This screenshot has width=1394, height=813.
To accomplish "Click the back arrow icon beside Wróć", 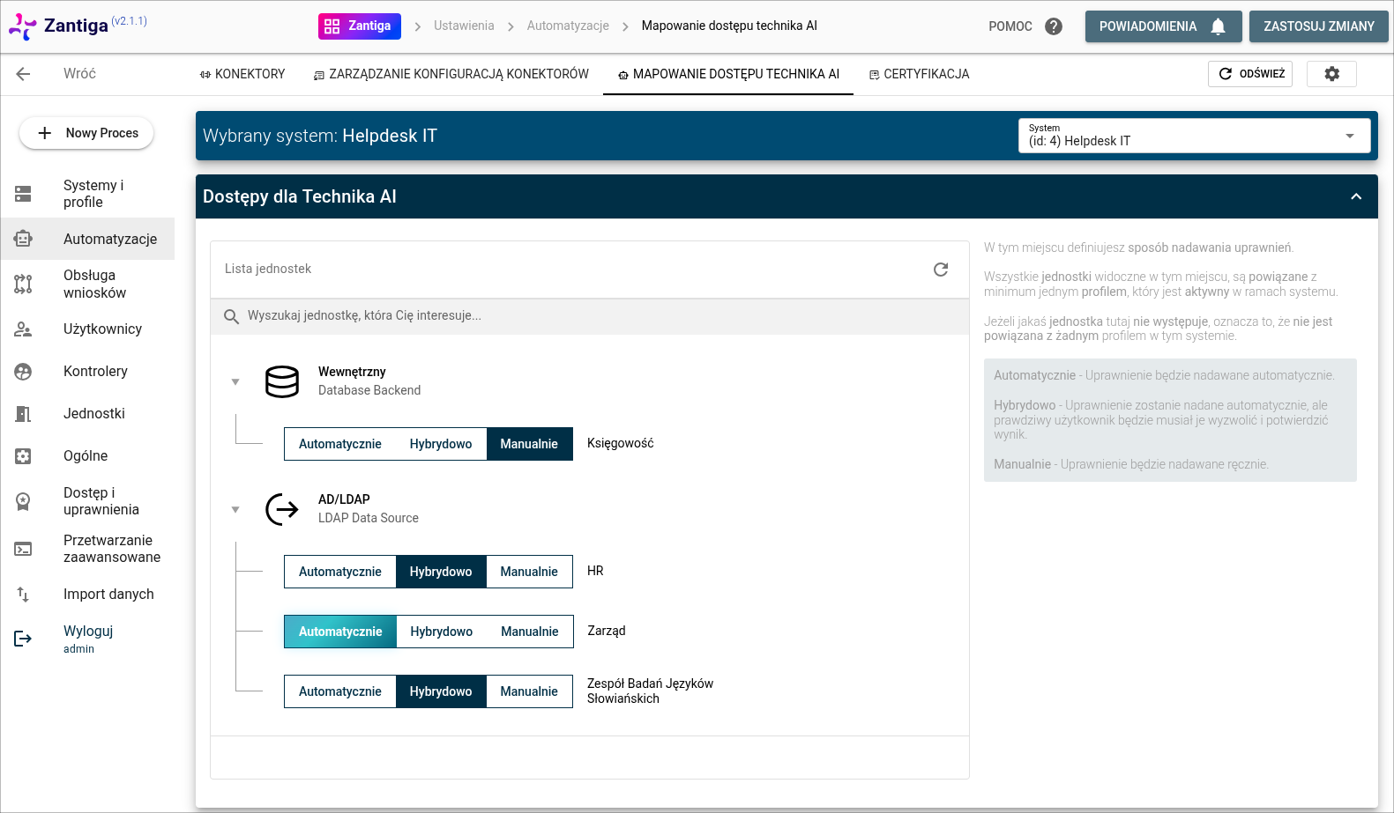I will pos(24,74).
